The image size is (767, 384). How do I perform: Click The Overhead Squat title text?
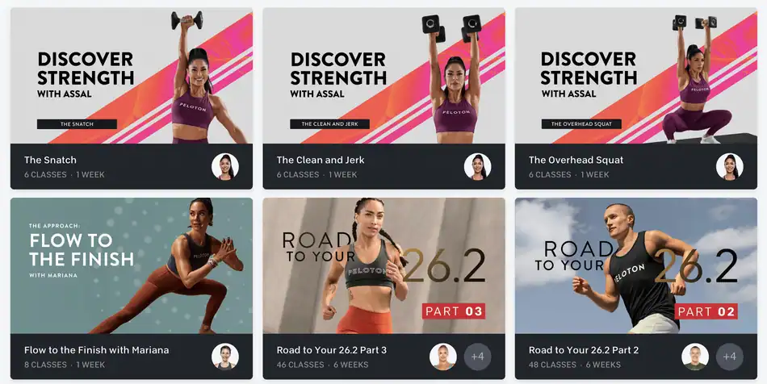point(576,160)
